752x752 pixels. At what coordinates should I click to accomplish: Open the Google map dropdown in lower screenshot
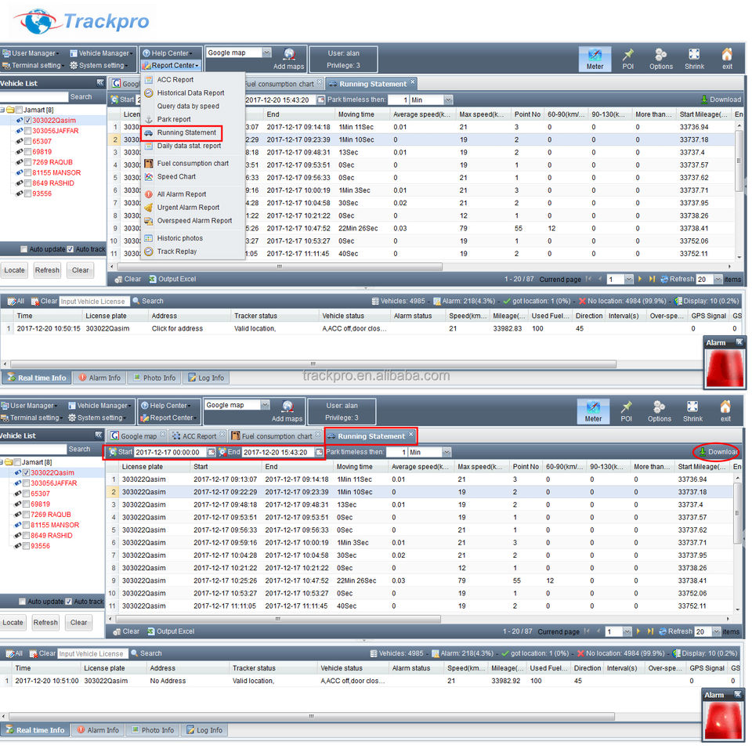click(x=265, y=405)
